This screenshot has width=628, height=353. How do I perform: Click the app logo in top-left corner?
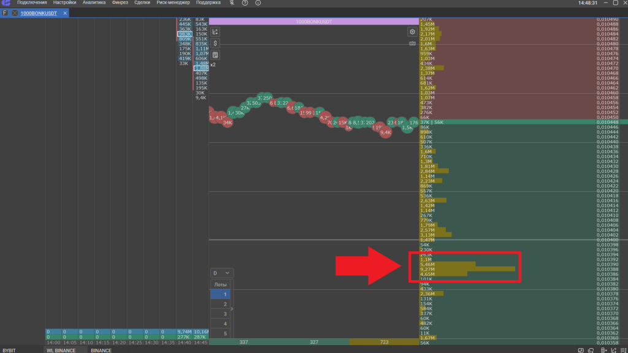point(6,3)
